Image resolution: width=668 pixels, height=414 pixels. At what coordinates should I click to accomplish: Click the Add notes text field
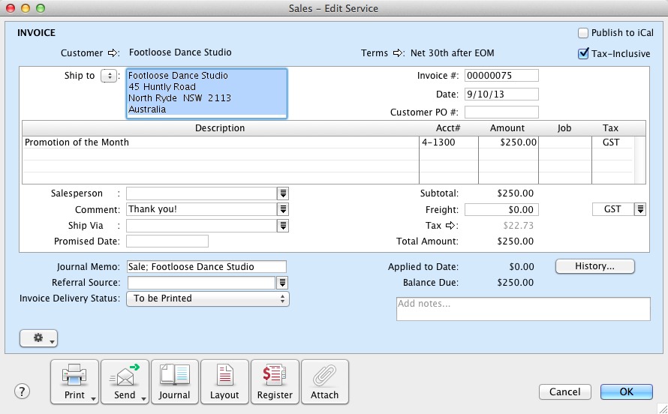[523, 309]
